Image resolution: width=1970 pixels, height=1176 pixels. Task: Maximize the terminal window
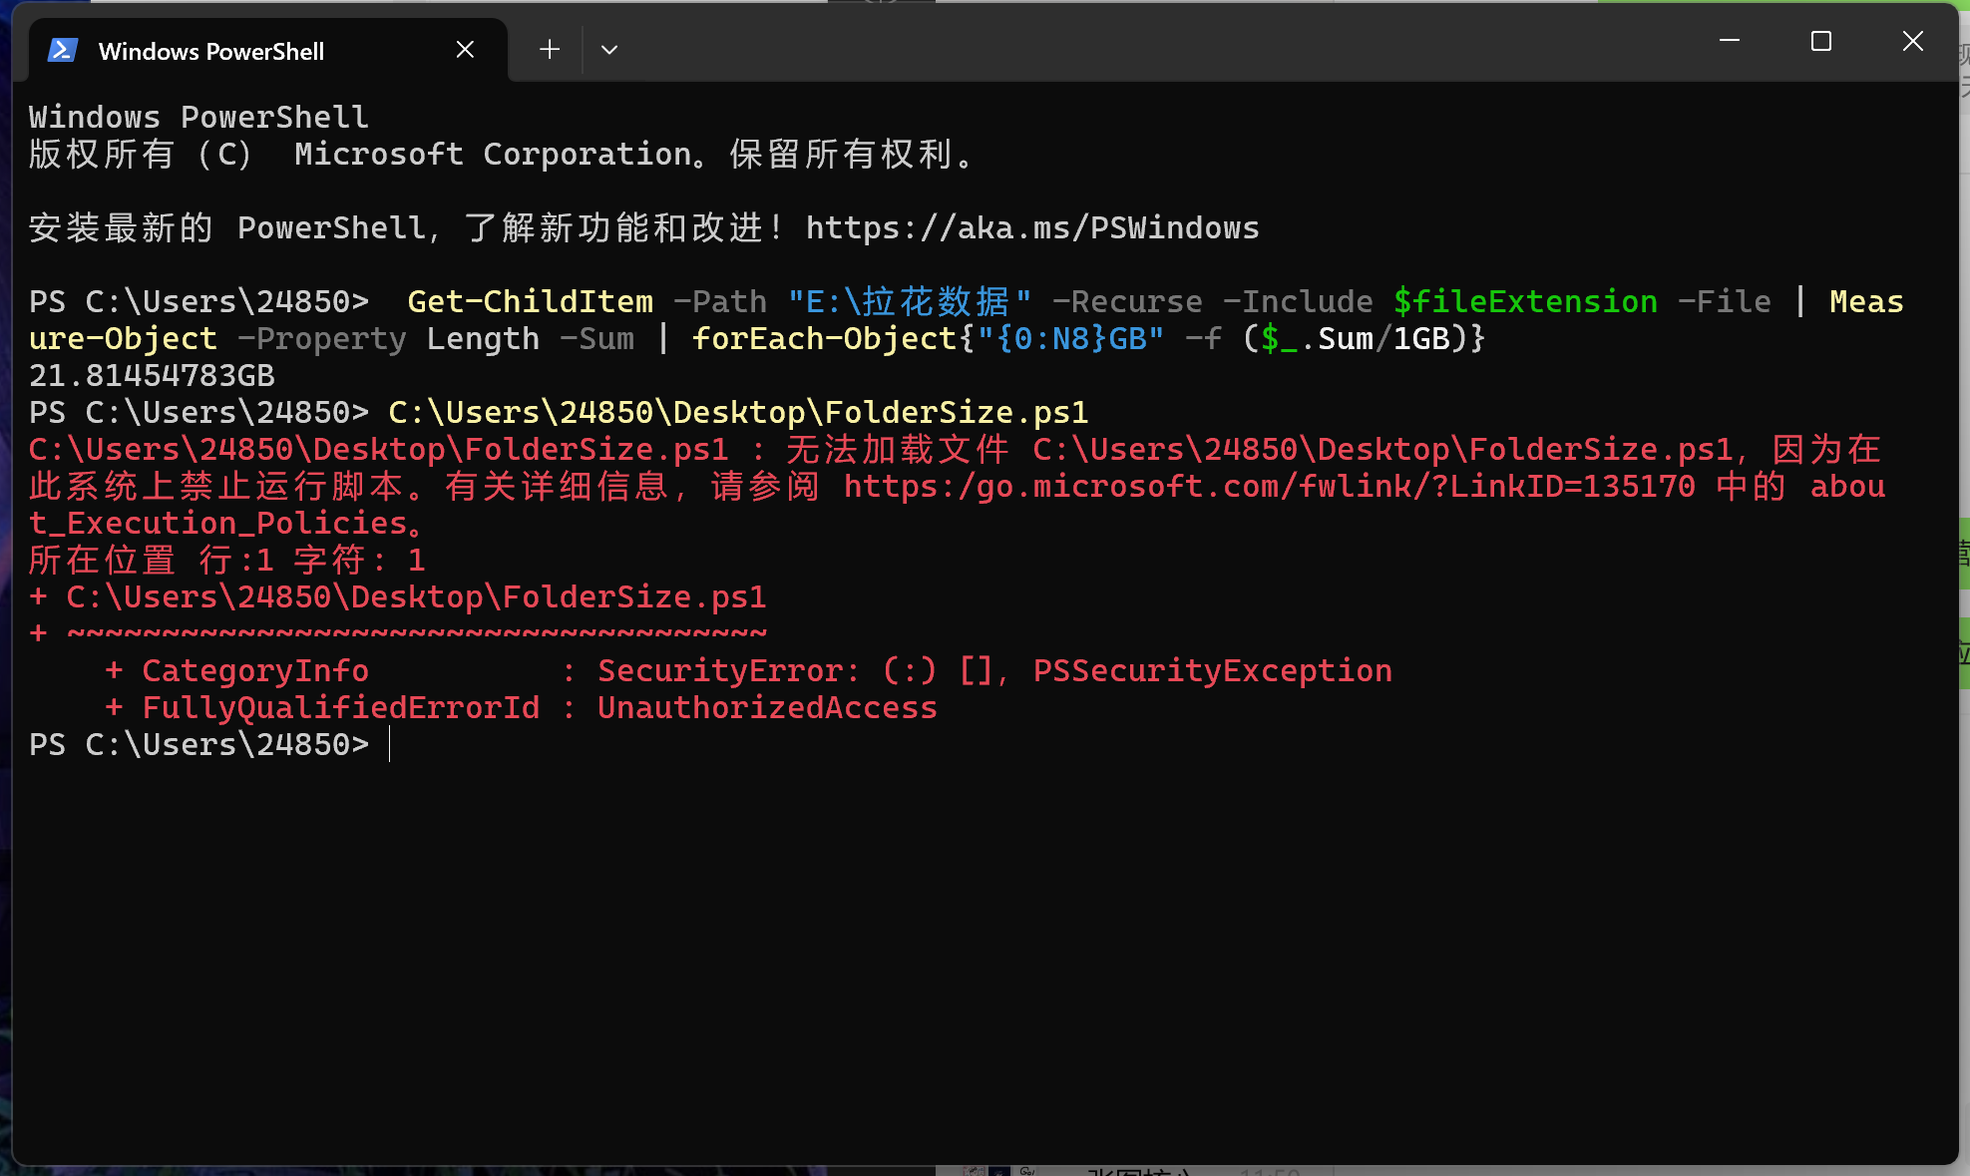(1820, 41)
